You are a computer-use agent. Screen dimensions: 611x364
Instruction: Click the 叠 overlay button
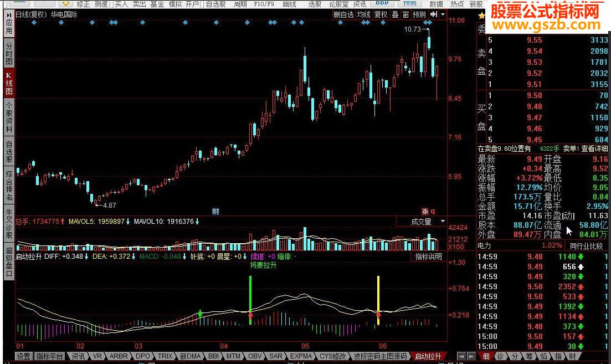(x=395, y=14)
